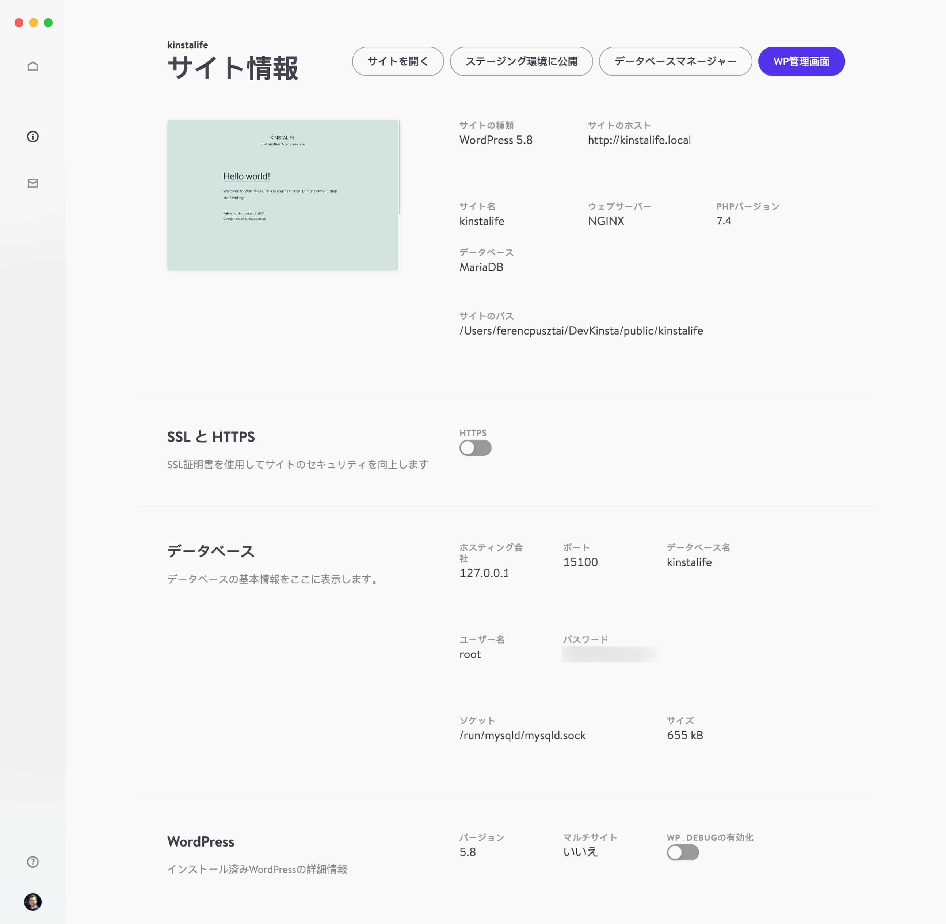The image size is (946, 924).
Task: Click the Hello world! post in the preview
Action: point(247,176)
